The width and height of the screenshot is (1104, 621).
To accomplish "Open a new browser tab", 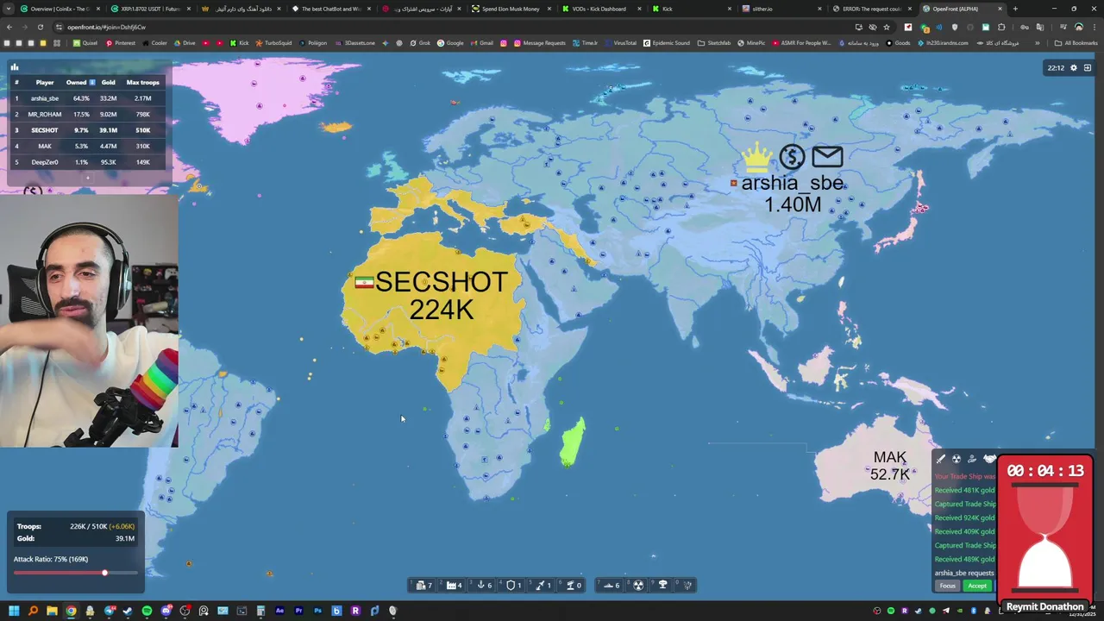I will pyautogui.click(x=1015, y=9).
